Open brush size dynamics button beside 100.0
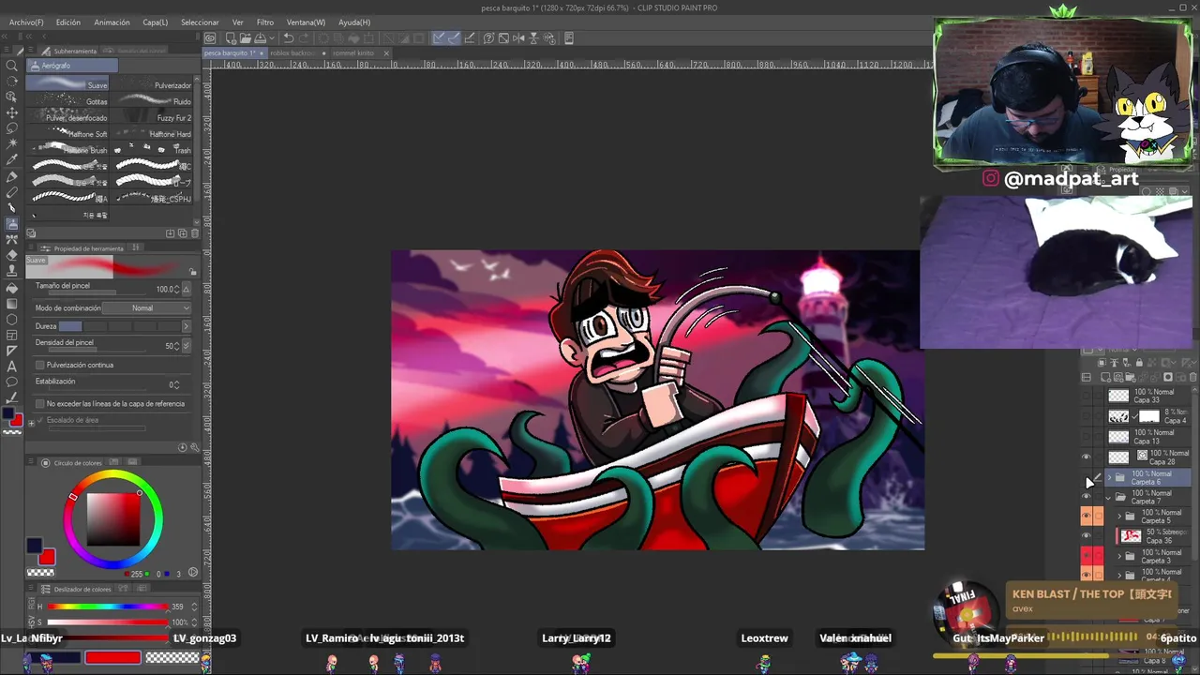Viewport: 1200px width, 675px height. (186, 290)
